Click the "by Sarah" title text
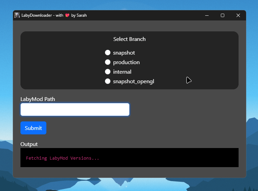The image size is (258, 191). (79, 15)
